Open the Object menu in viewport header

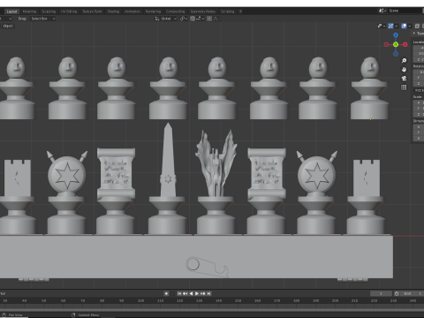(x=8, y=26)
